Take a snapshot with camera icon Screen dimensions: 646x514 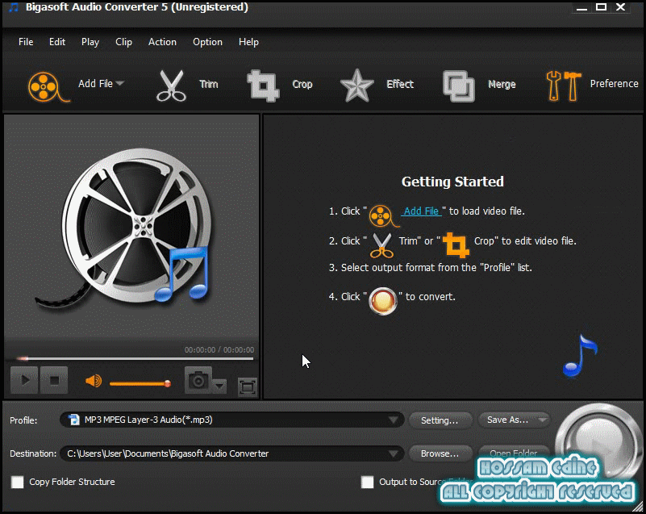click(198, 380)
